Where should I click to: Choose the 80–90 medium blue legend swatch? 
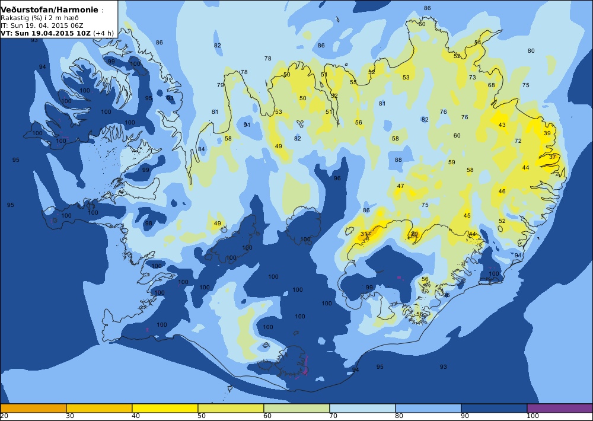click(x=428, y=408)
